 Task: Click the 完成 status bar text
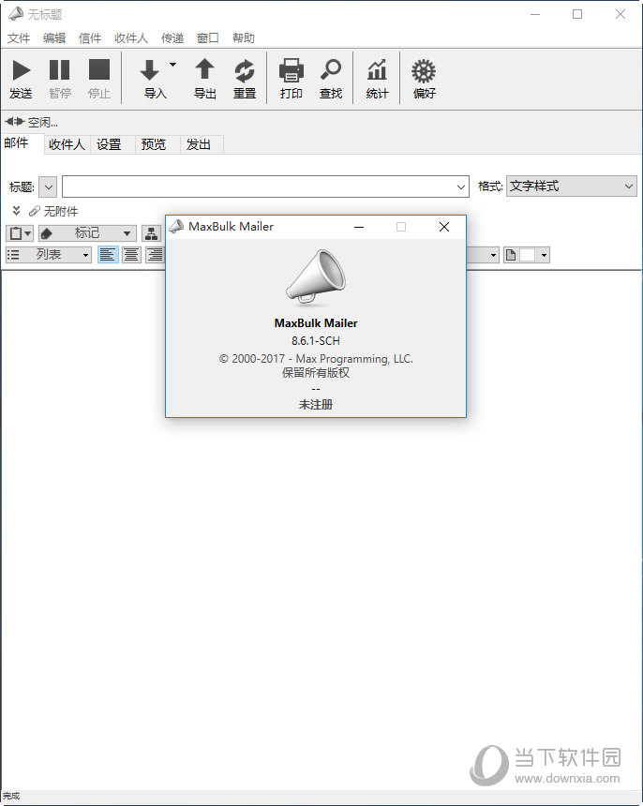[x=11, y=796]
